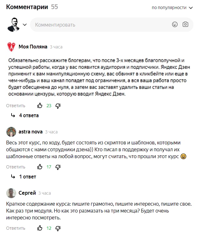
Task: Click your own profile avatar
Action: 13,24
